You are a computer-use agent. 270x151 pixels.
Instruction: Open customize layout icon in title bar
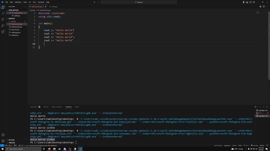(254, 2)
